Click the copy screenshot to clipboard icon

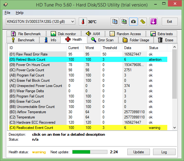tap(124, 22)
